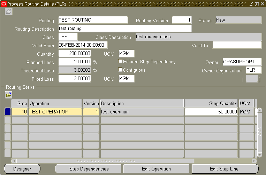The width and height of the screenshot is (266, 175).
Task: Click the Owner field ORASUPPORT
Action: [x=242, y=62]
